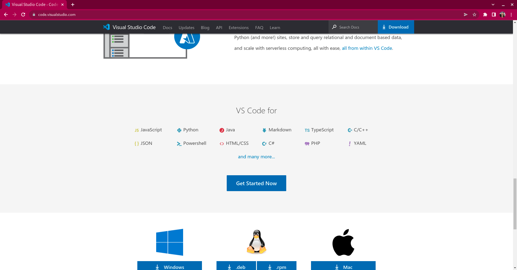Click the page vertical scrollbar thumb
This screenshot has width=517, height=270.
515,204
